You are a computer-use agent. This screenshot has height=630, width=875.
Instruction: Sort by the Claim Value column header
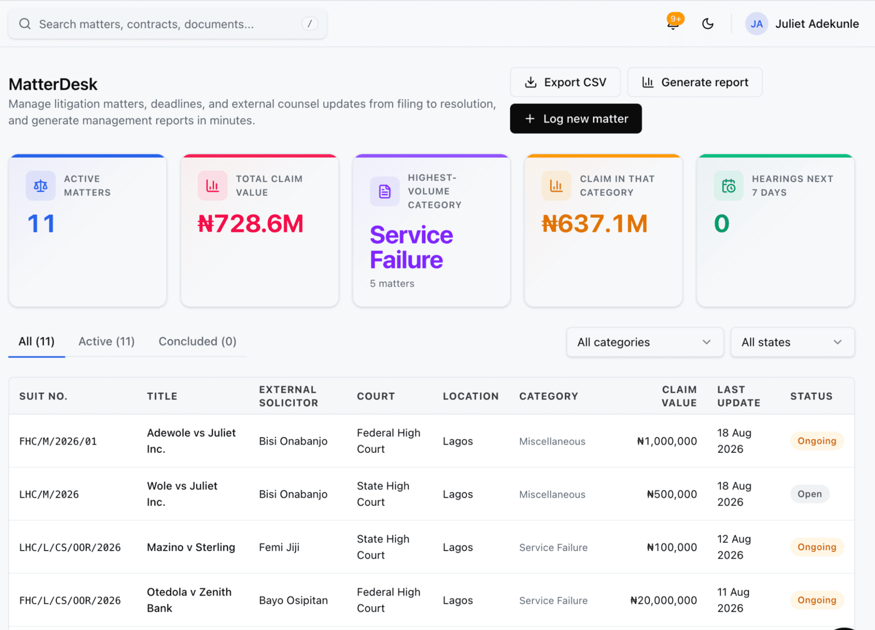[679, 396]
